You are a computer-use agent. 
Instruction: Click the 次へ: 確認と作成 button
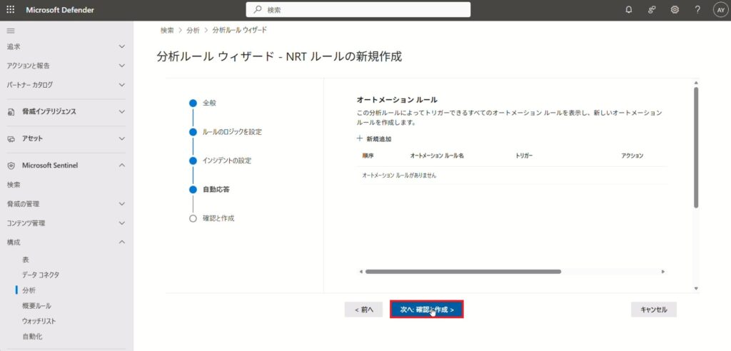tap(427, 310)
